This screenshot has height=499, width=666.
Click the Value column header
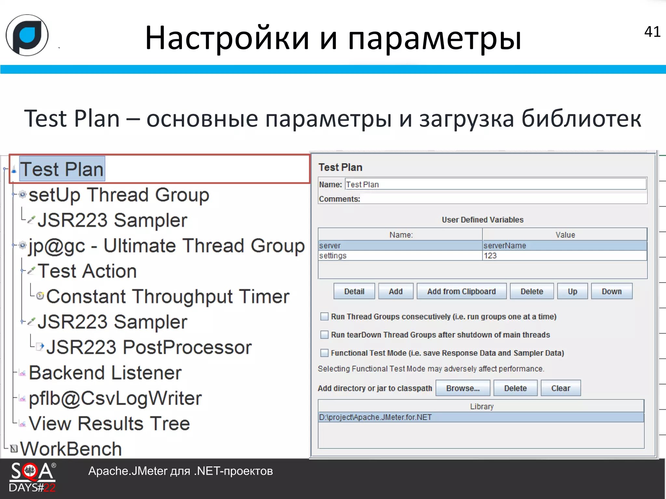[565, 235]
